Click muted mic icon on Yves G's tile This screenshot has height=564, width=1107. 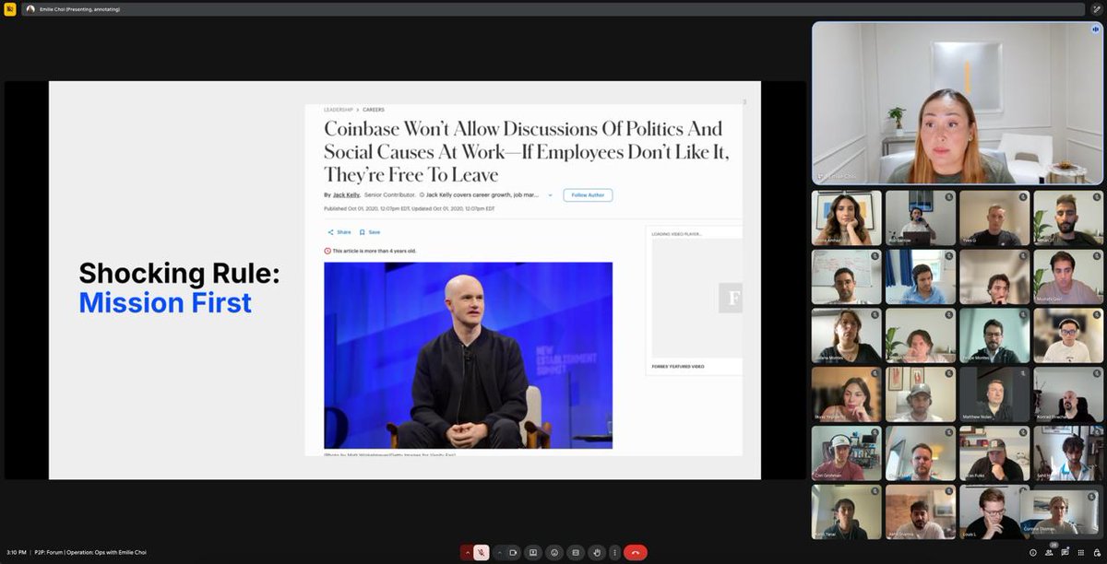tap(1023, 197)
